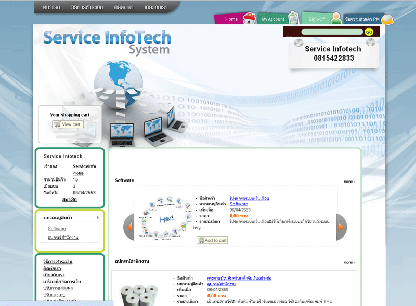
Task: Click the red house Home icon
Action: click(249, 19)
